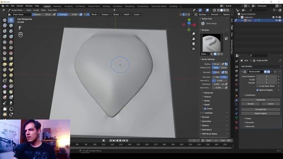Viewport: 283px width, 159px height.
Task: Click the Unsubdivide button
Action: point(260,110)
